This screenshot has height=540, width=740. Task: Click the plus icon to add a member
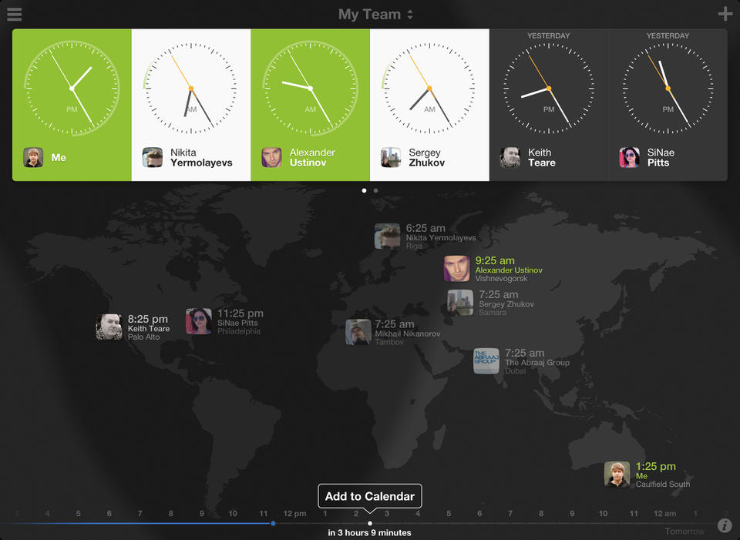click(725, 14)
